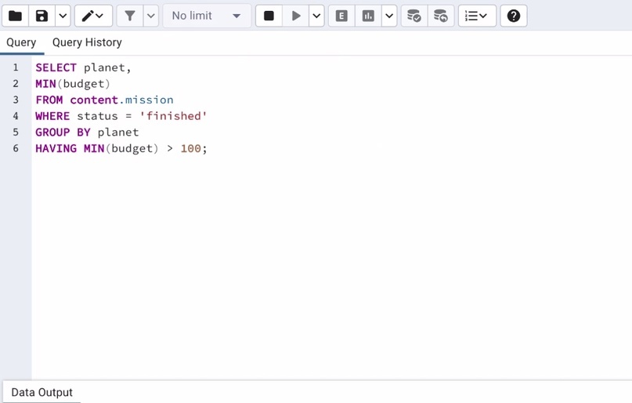Run Explain on the query
632x403 pixels.
341,16
